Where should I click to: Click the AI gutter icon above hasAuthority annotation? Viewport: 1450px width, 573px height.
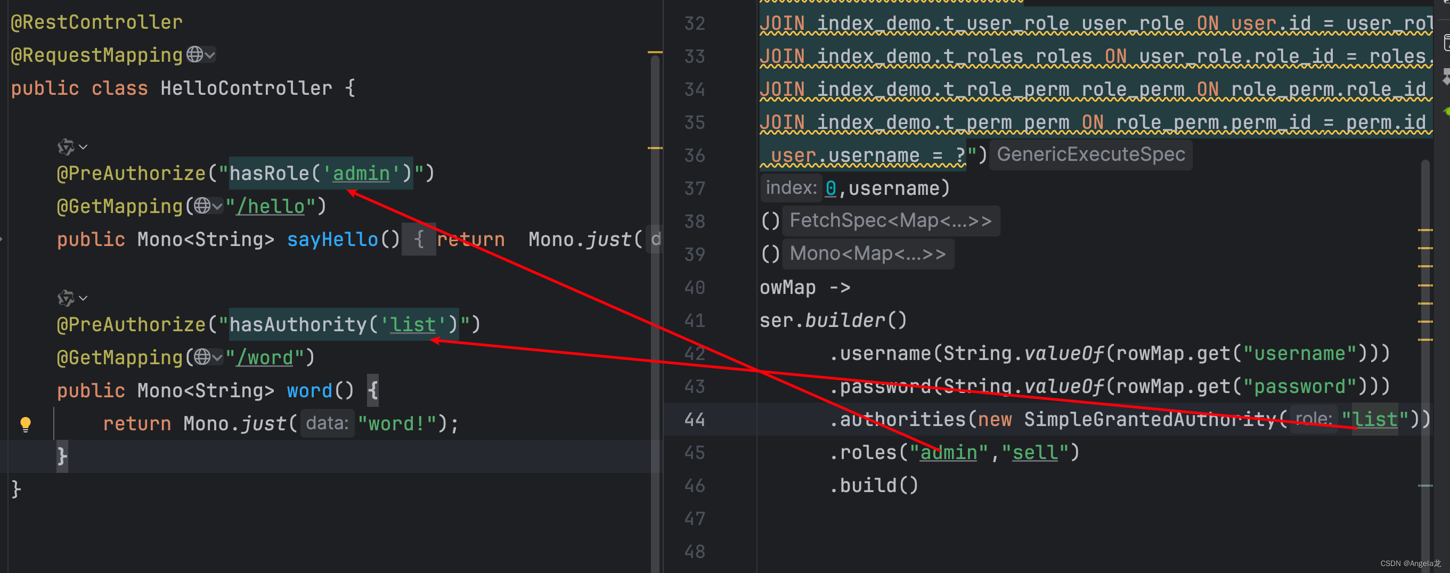click(x=66, y=298)
